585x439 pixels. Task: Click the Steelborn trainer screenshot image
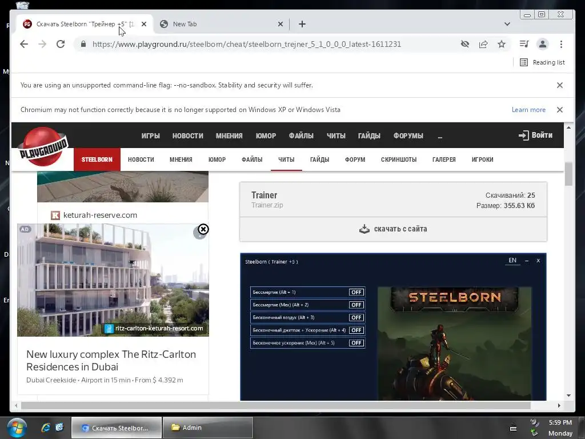point(393,326)
